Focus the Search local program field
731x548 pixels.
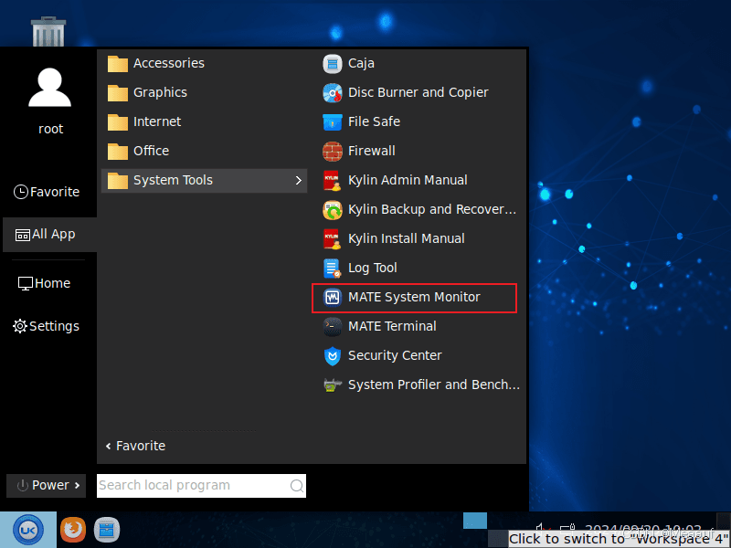(x=201, y=486)
